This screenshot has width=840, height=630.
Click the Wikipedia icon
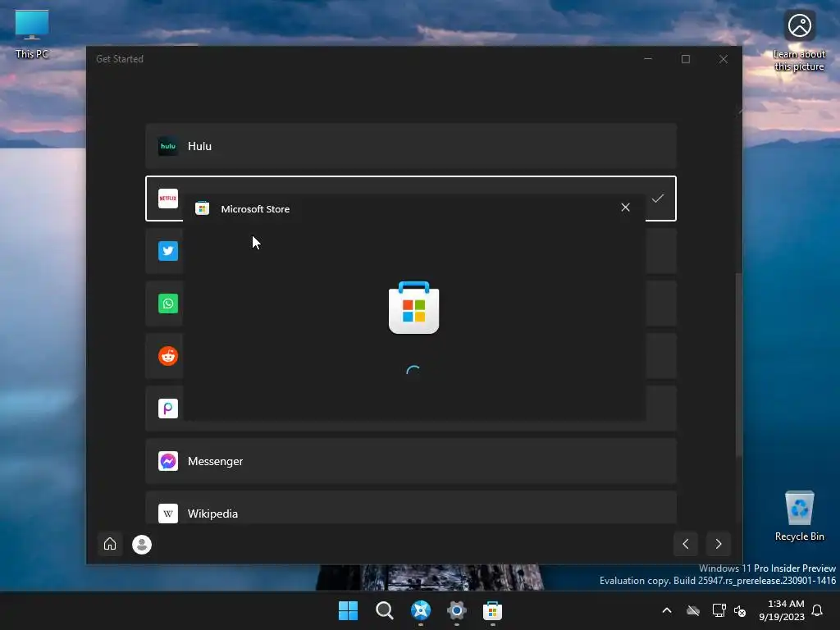pyautogui.click(x=167, y=514)
